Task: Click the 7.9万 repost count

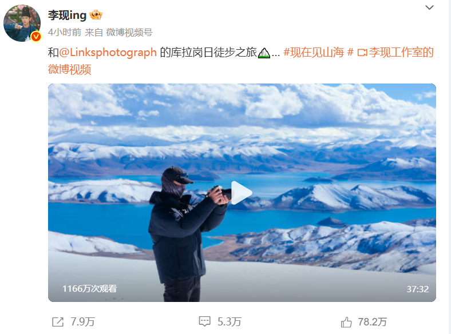Action: pyautogui.click(x=83, y=322)
